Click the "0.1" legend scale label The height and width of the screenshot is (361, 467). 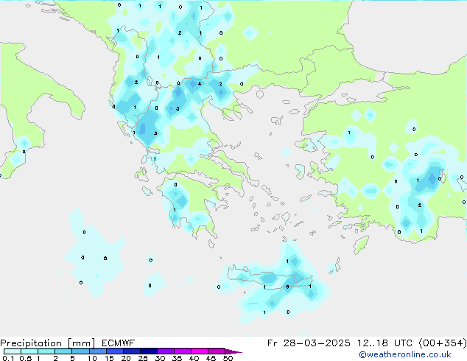point(8,358)
